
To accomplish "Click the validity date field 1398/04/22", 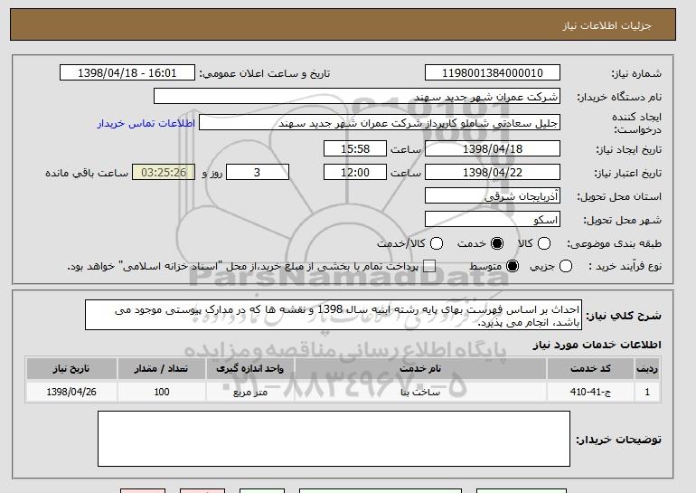I will (x=493, y=173).
